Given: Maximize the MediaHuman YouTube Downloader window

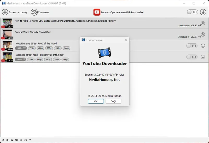Looking at the screenshot, I should [x=194, y=3].
